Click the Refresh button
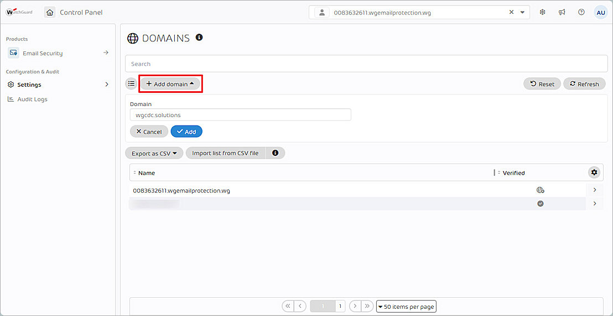The width and height of the screenshot is (613, 316). 584,83
